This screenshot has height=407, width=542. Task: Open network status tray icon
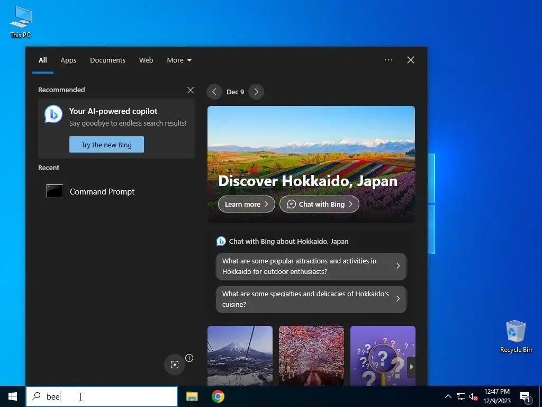tap(461, 396)
